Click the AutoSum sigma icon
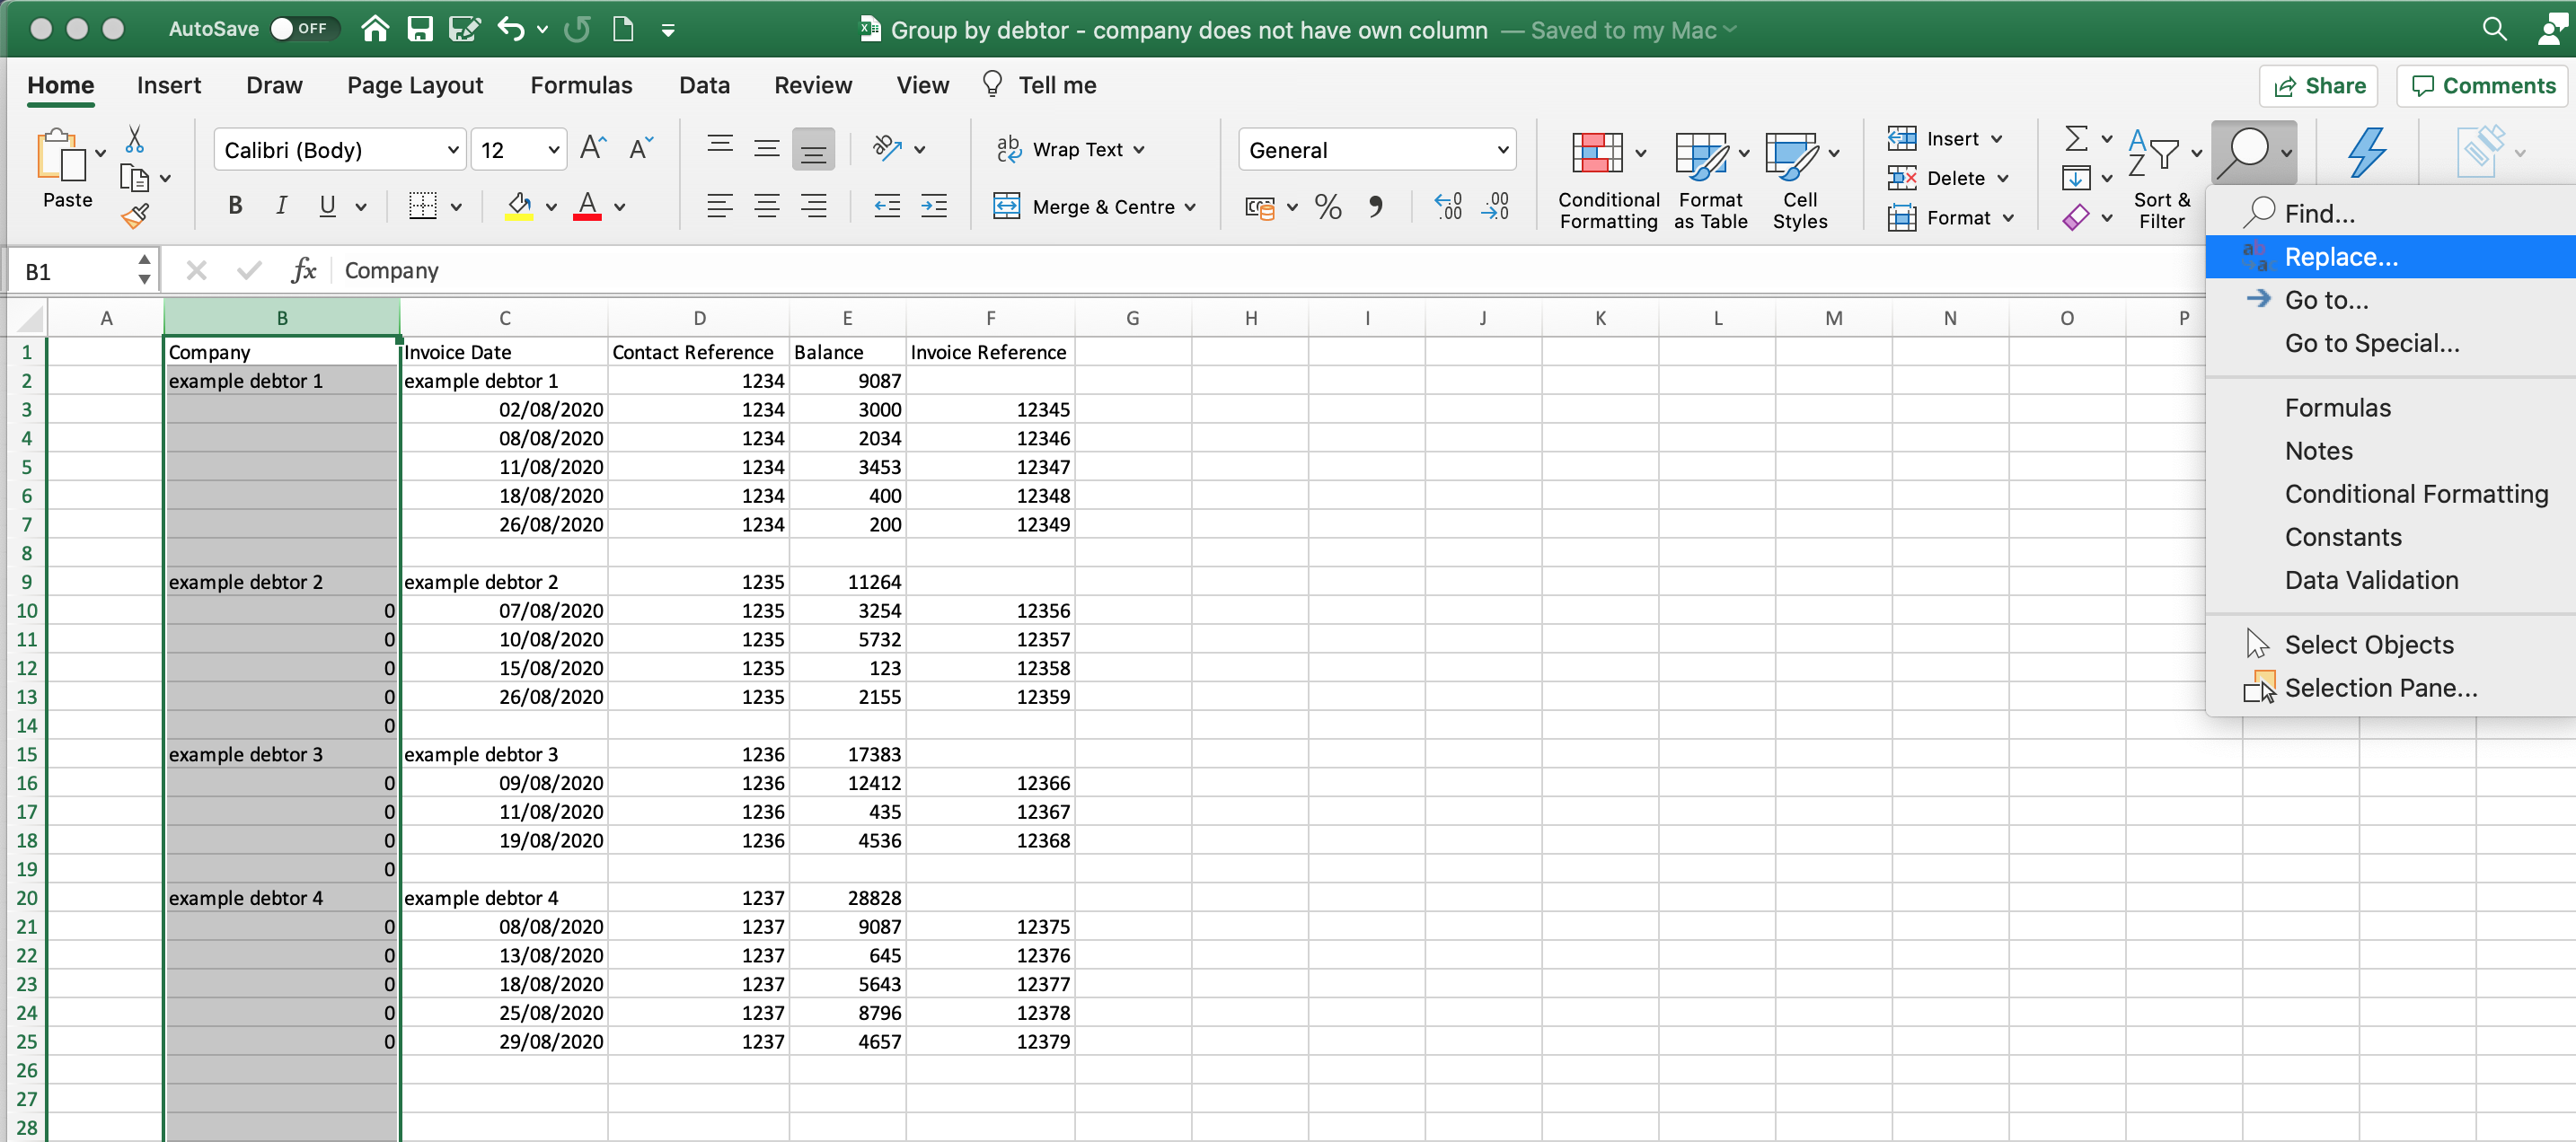The image size is (2576, 1142). tap(2076, 138)
